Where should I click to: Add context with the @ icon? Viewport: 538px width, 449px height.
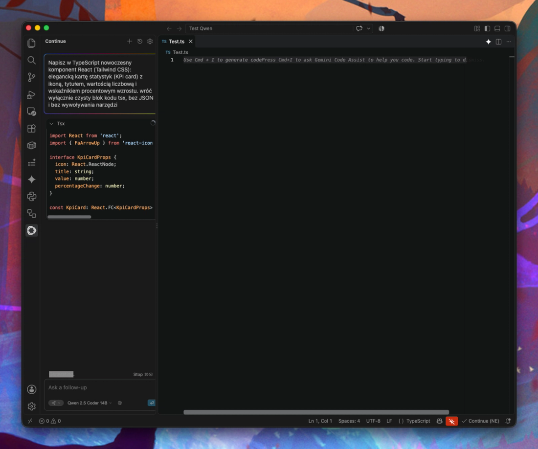coord(120,403)
